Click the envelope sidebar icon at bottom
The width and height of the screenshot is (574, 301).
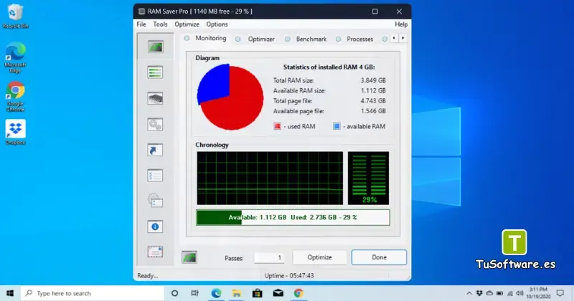(155, 252)
